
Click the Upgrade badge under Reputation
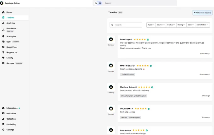[x=10, y=31]
